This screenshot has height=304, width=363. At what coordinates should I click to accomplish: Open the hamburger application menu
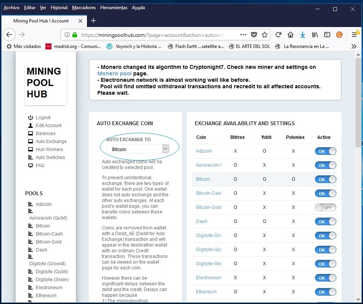pos(354,35)
